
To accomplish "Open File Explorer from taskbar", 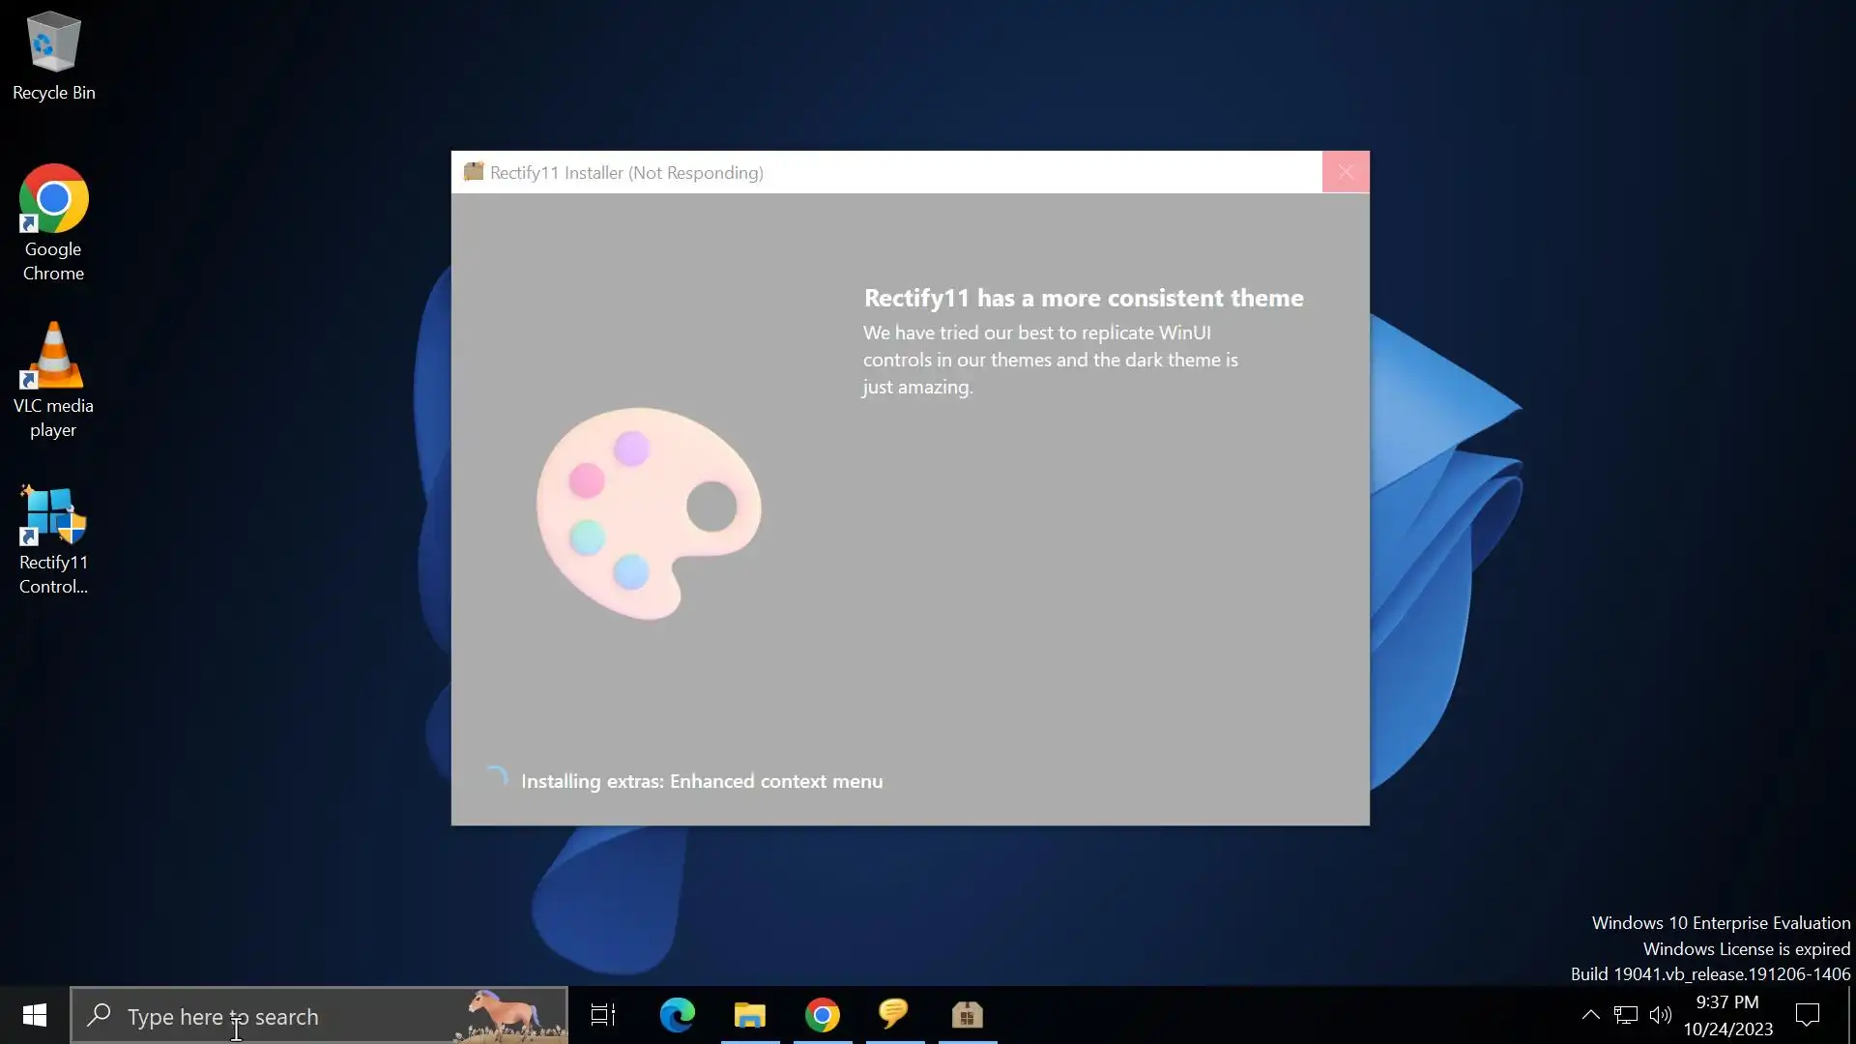I will pyautogui.click(x=749, y=1015).
